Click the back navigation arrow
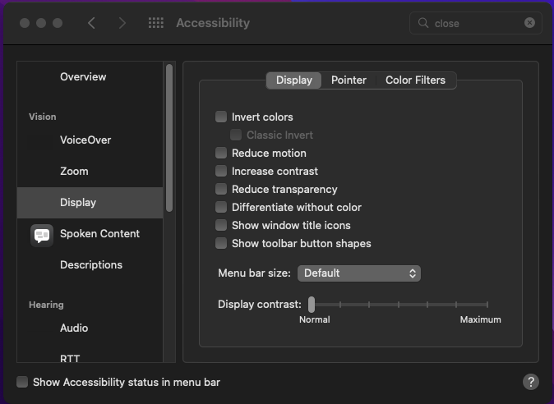 point(91,23)
